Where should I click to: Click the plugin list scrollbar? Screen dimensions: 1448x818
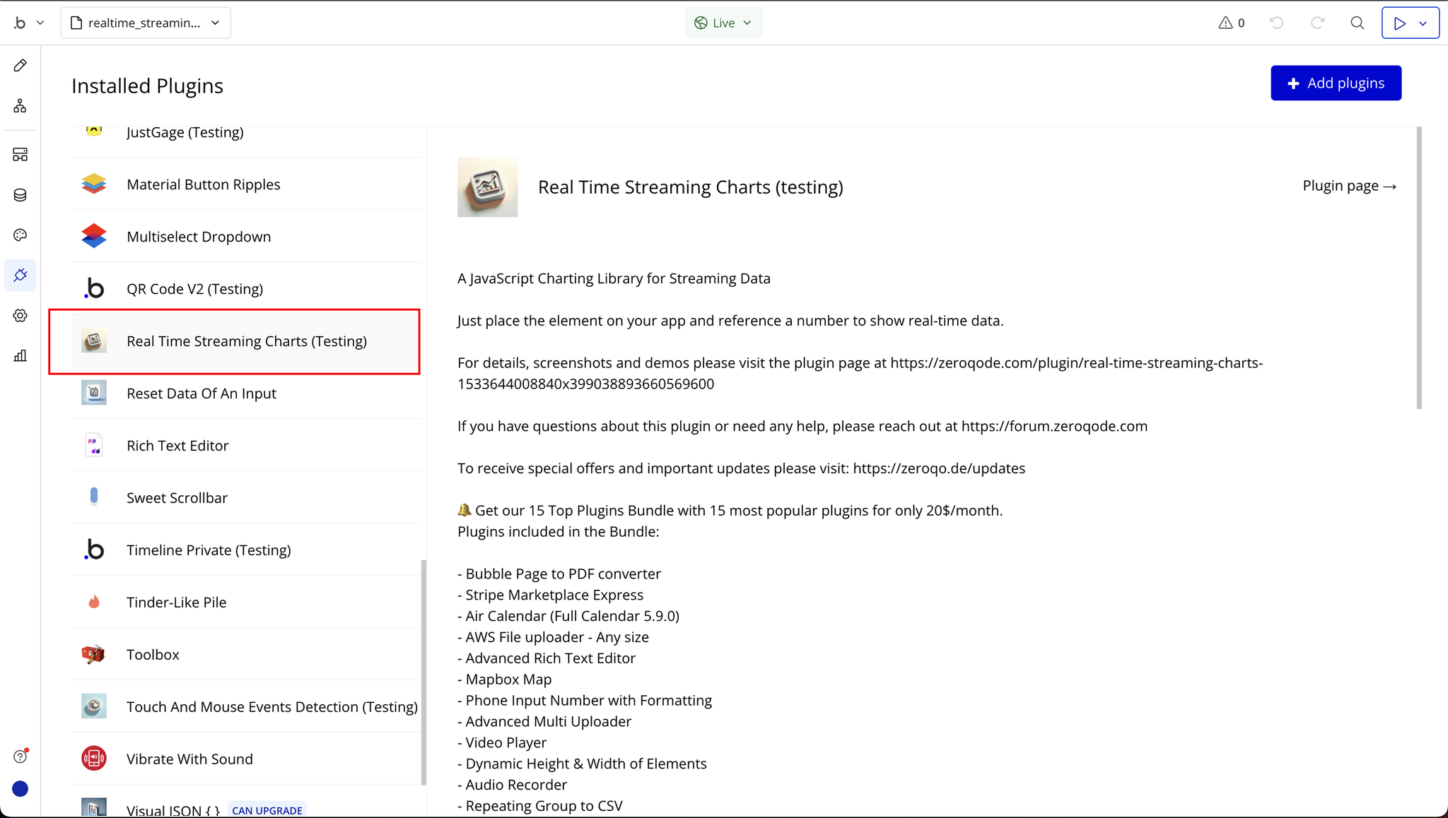[424, 671]
